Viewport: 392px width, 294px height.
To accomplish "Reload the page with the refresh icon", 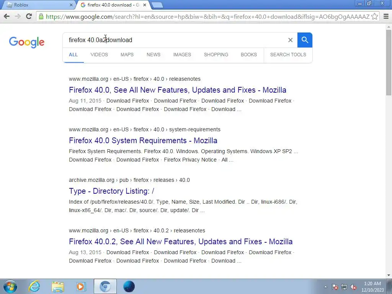I will pos(29,16).
